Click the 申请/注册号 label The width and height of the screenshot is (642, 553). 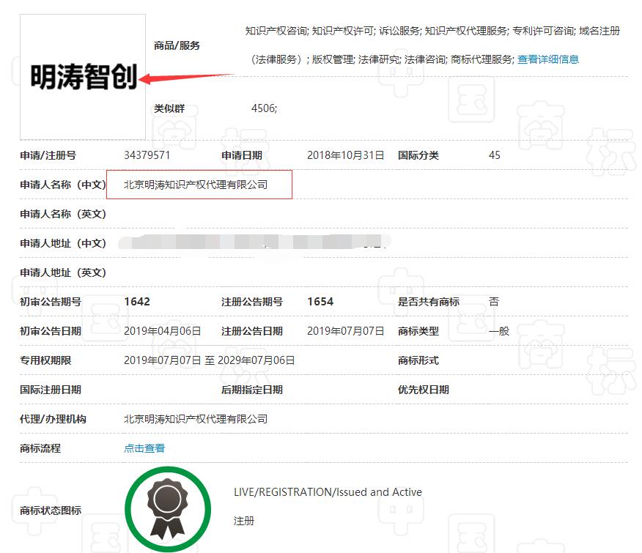(48, 155)
